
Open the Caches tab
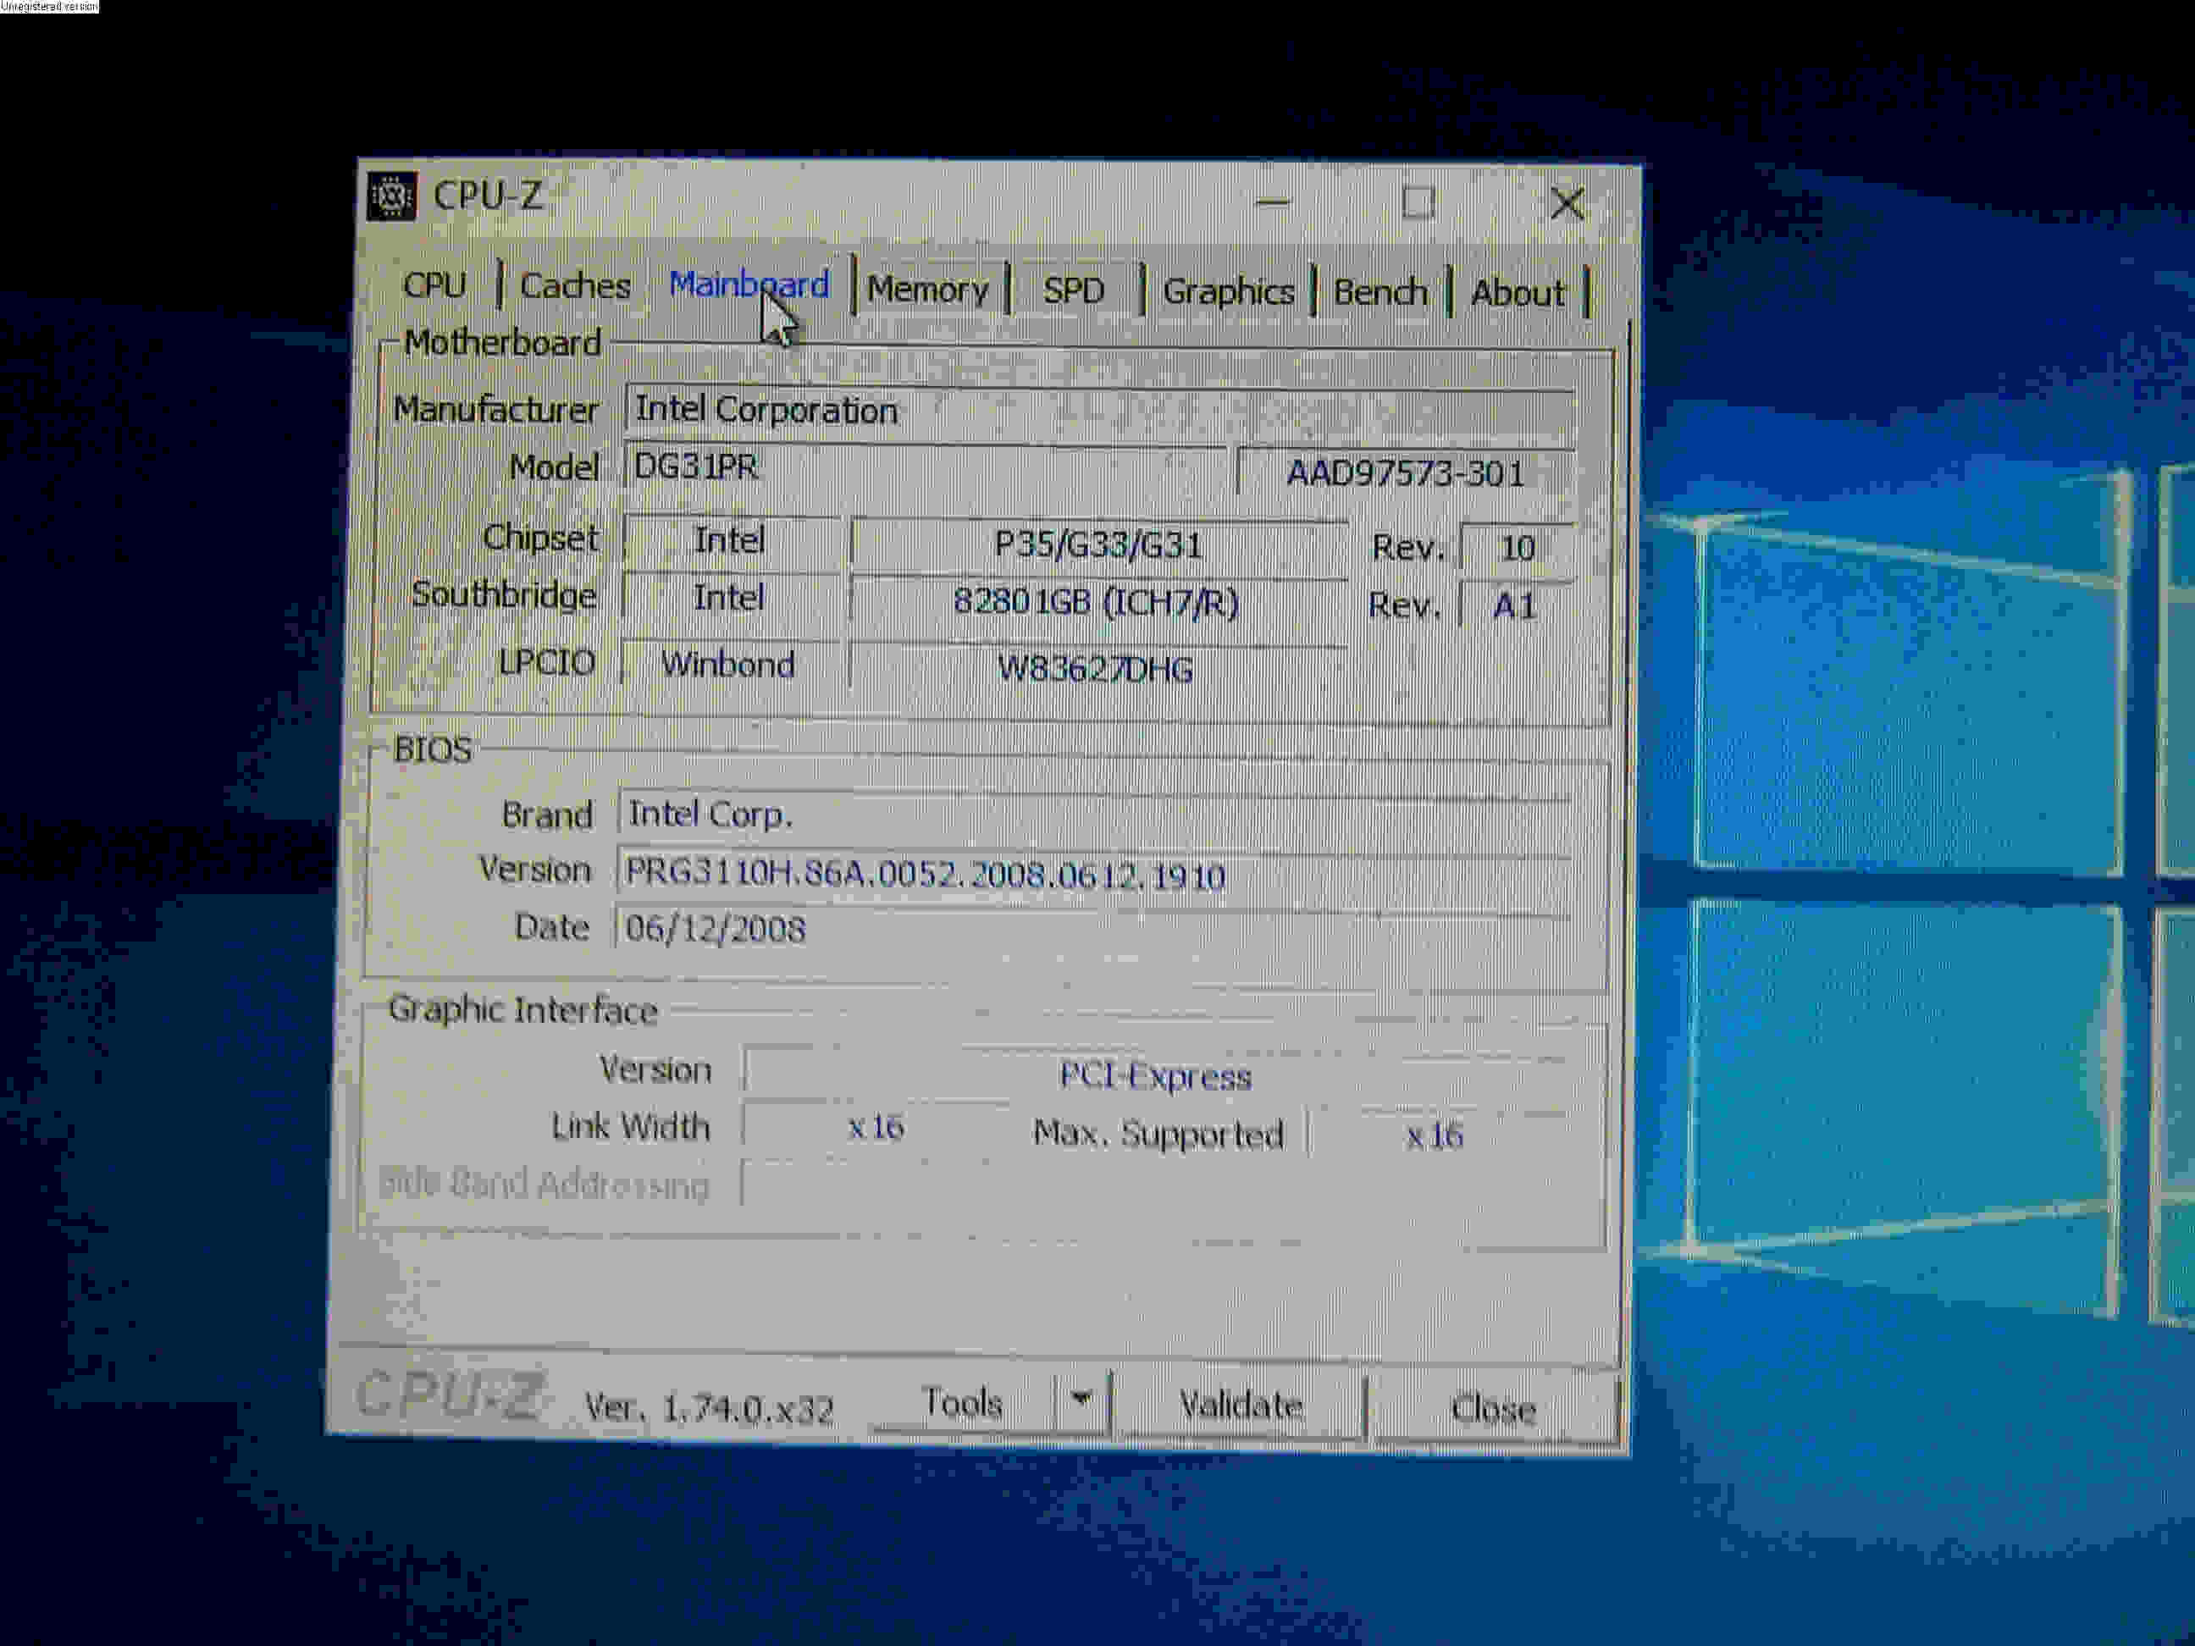click(x=576, y=285)
